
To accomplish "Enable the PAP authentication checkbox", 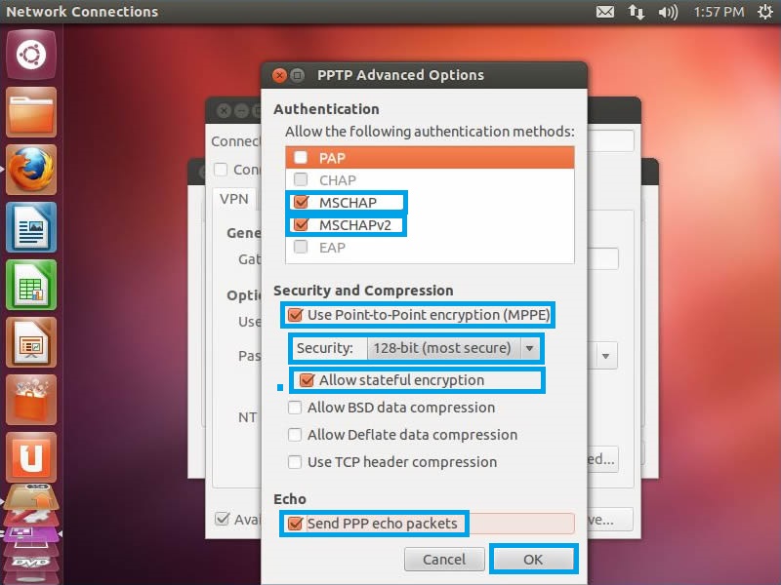I will click(301, 157).
